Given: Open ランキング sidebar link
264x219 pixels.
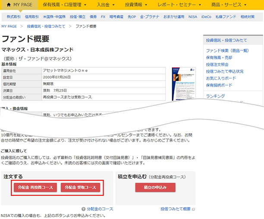Looking at the screenshot, I should point(215,96).
